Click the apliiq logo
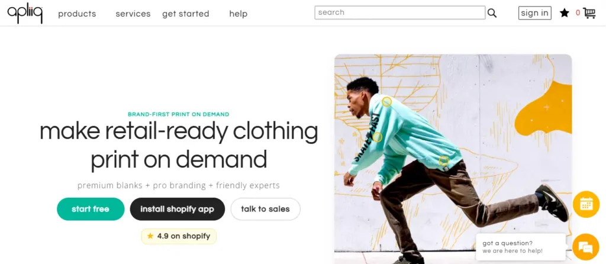The image size is (606, 264). click(x=25, y=12)
